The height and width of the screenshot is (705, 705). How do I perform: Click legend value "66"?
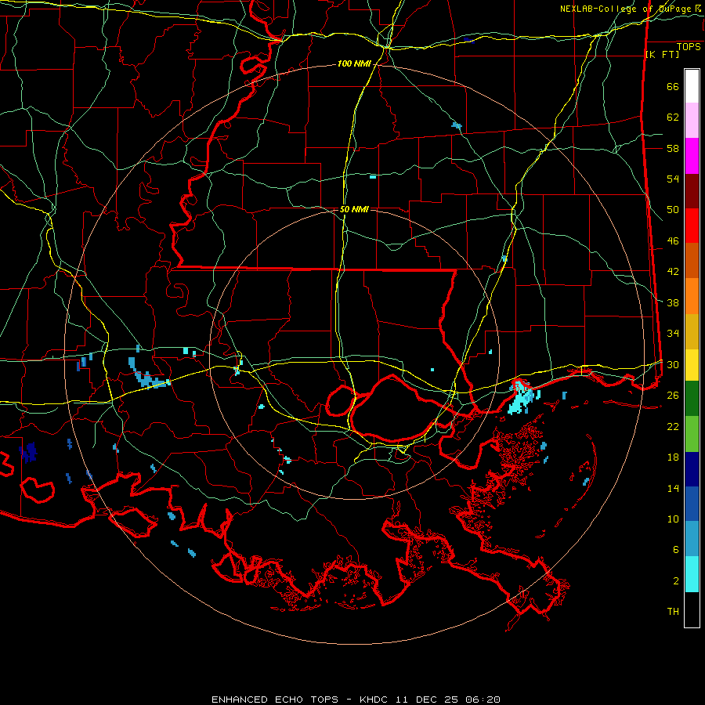(673, 87)
